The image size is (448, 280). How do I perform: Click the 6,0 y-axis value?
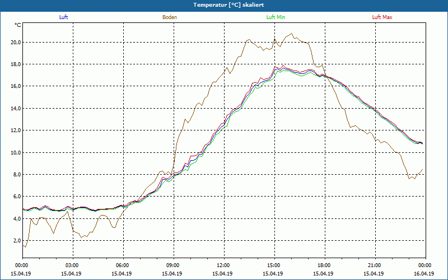pos(17,197)
